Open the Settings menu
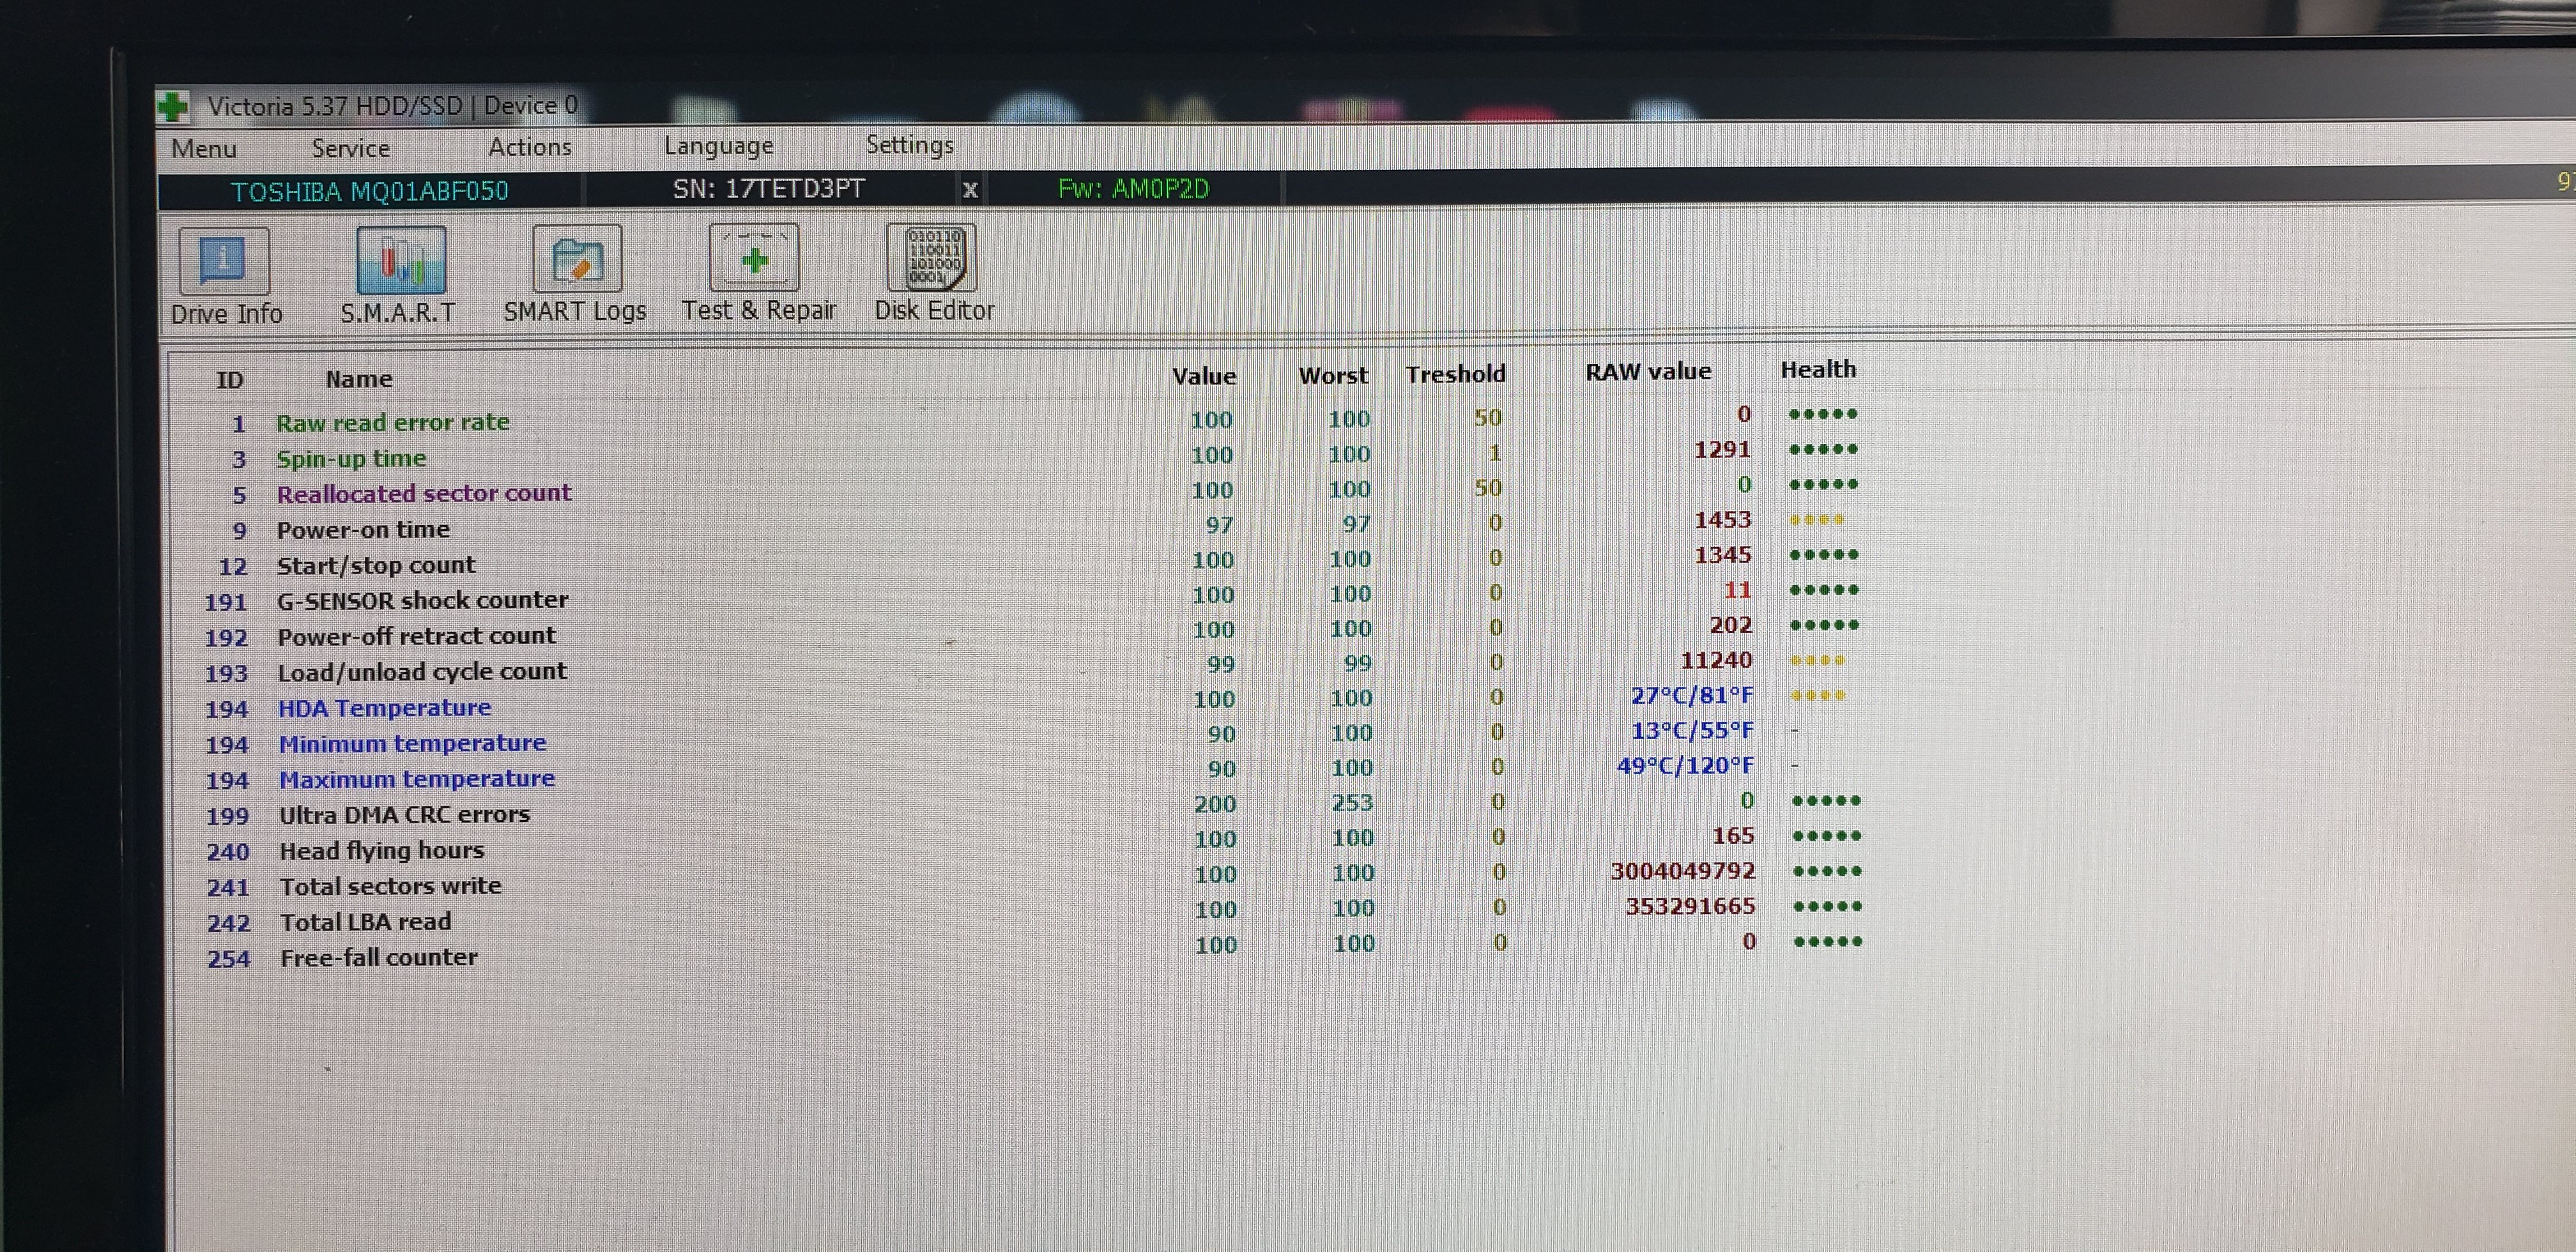2576x1252 pixels. [x=909, y=145]
